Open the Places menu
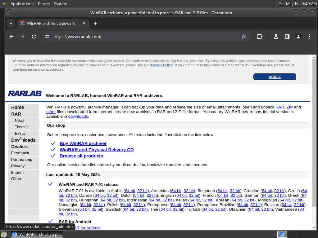The image size is (318, 238). [x=43, y=4]
